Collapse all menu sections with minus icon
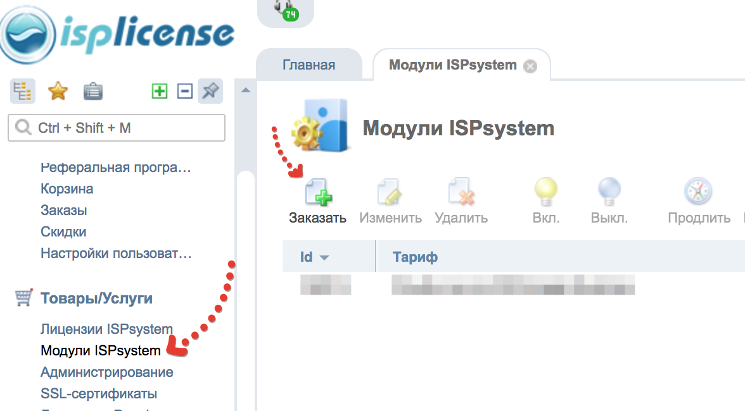Viewport: 745px width, 411px height. pos(184,92)
